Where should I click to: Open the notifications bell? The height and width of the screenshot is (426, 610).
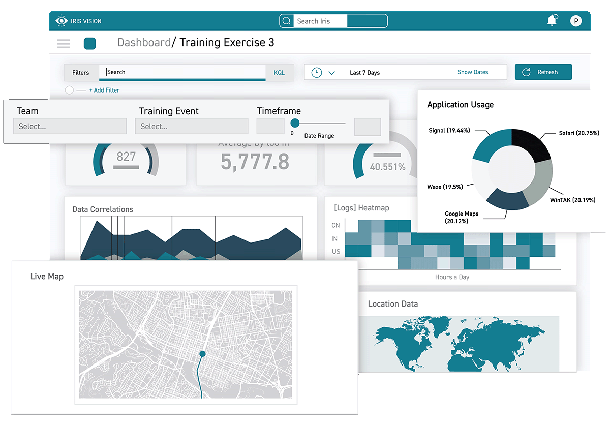point(552,20)
